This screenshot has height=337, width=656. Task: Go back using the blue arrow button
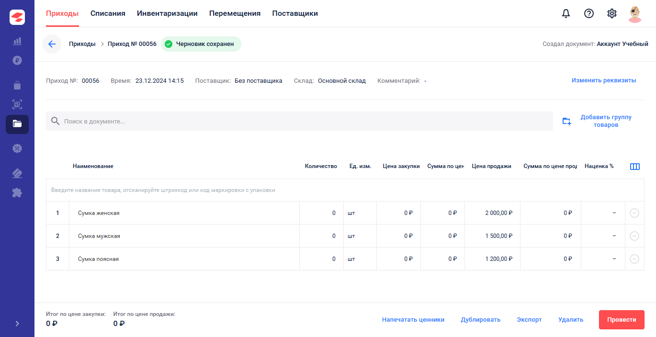click(52, 44)
